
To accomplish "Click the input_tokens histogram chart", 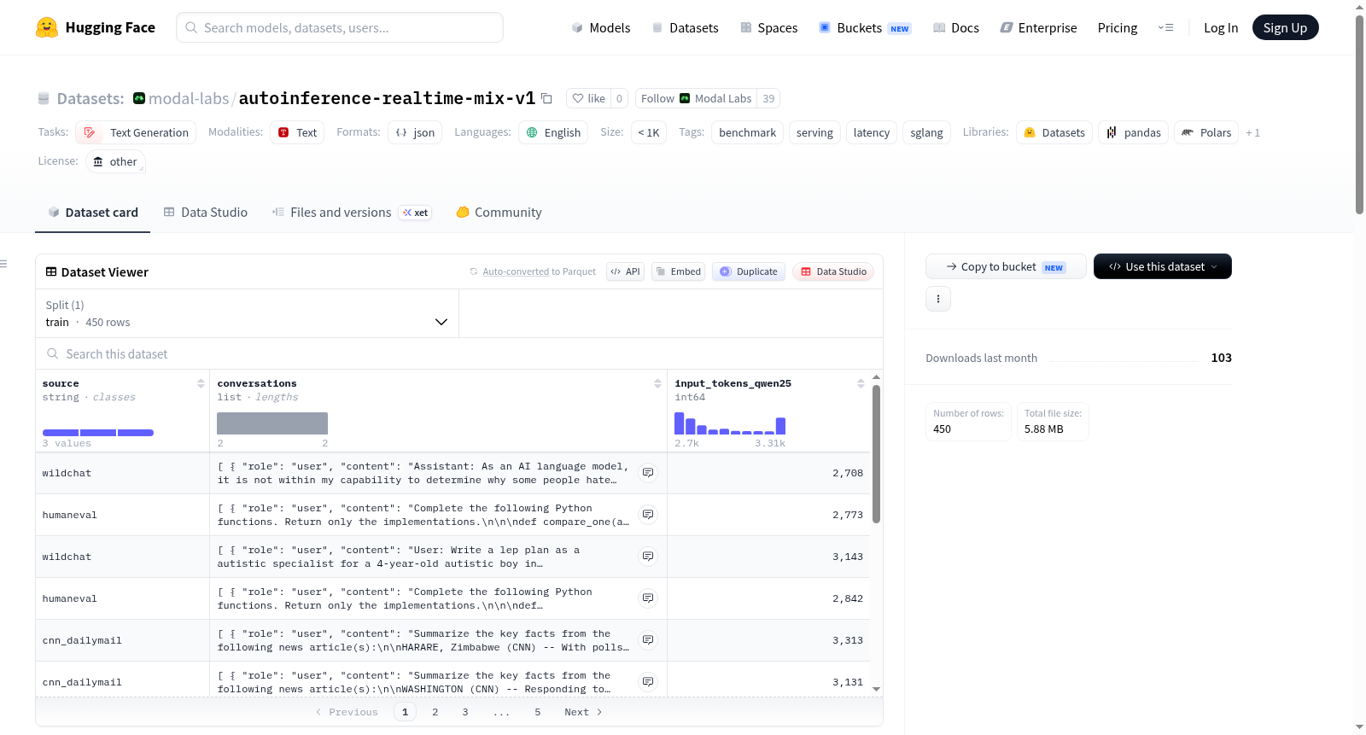I will 730,423.
